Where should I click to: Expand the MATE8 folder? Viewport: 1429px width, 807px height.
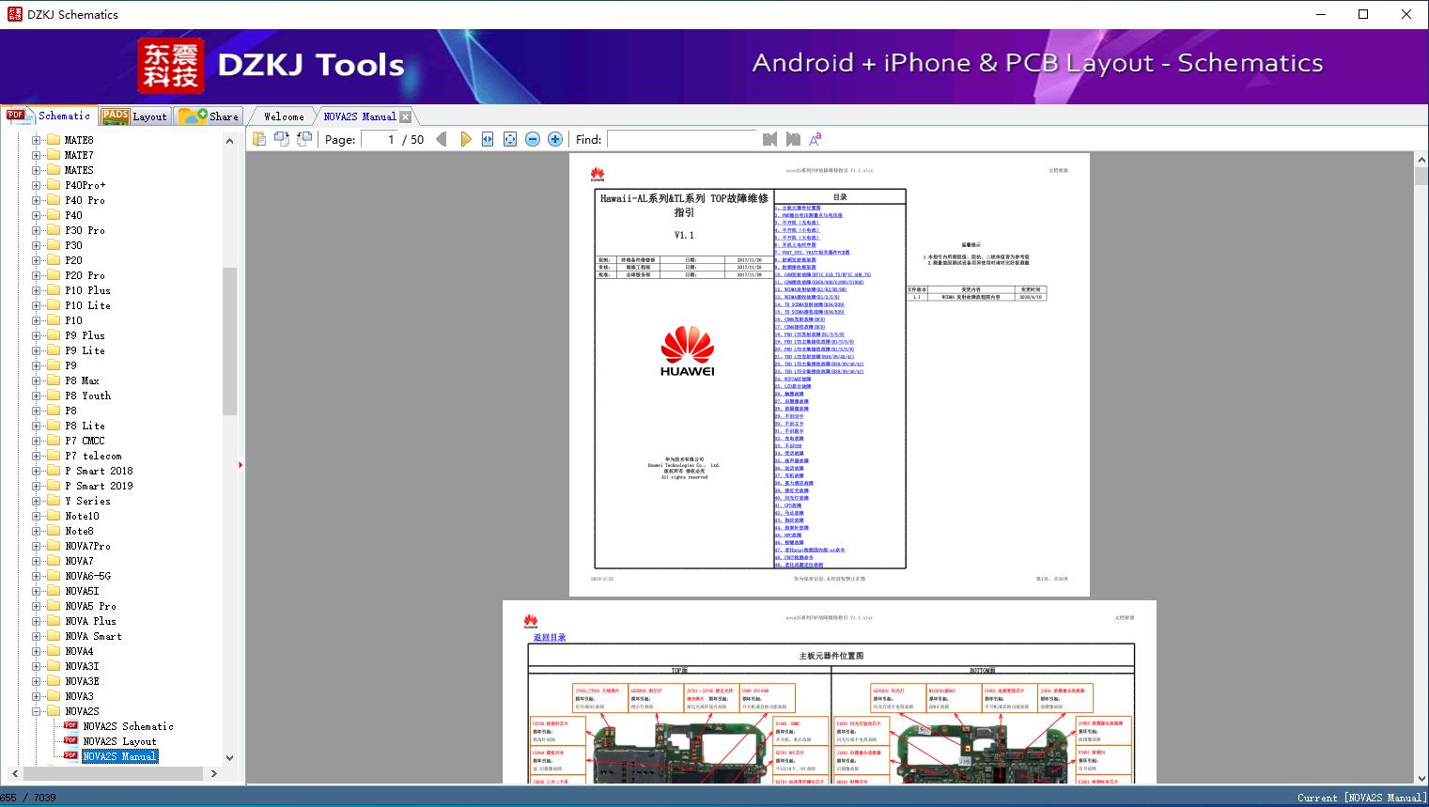coord(37,140)
